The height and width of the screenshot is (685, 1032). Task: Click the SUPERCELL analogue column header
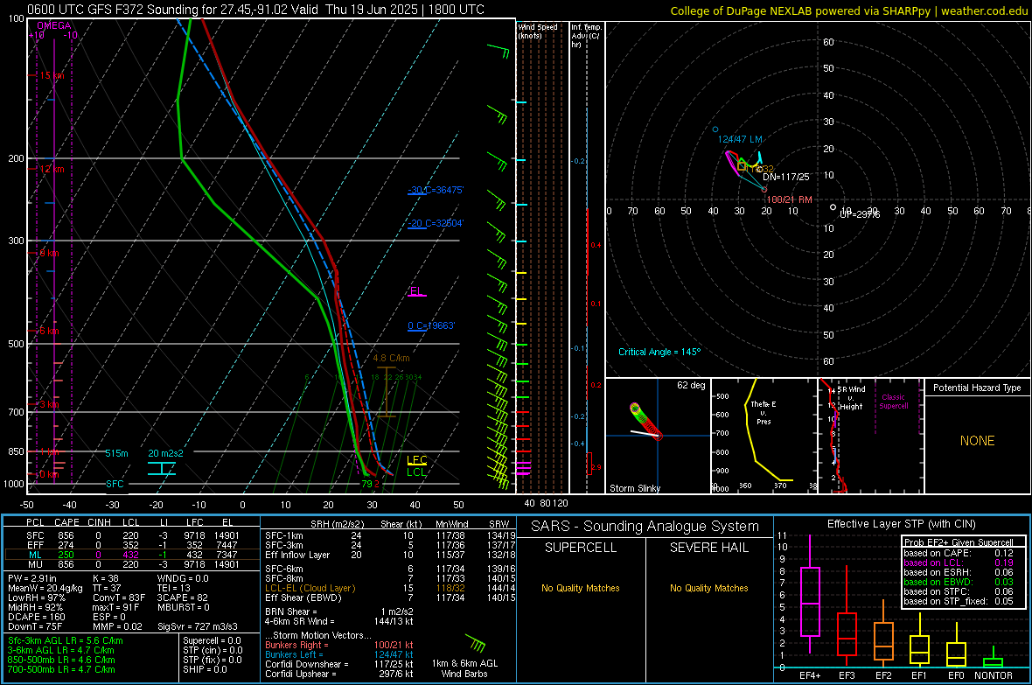[581, 548]
